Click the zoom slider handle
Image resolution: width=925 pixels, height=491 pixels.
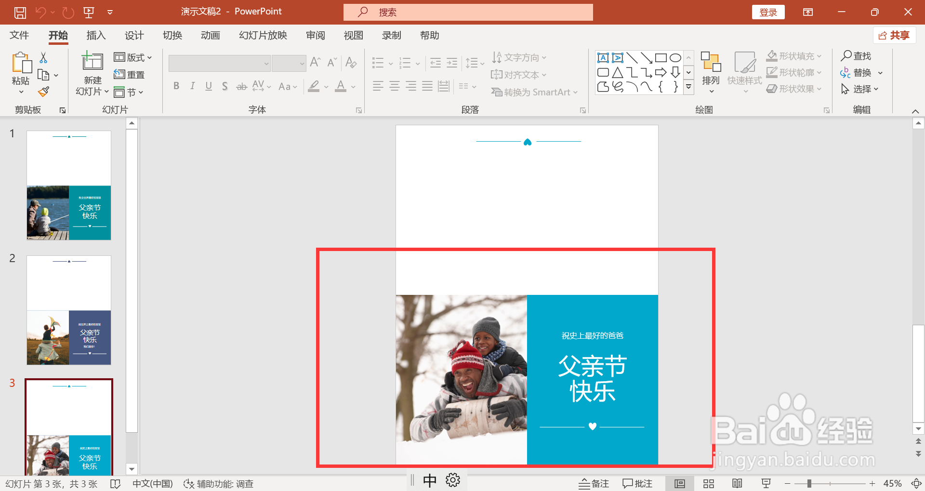coord(809,483)
